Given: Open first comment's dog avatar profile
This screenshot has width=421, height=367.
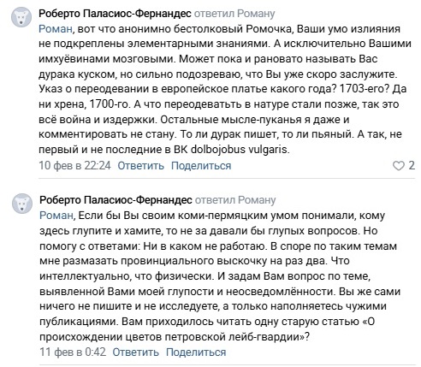Looking at the screenshot, I should click(21, 17).
